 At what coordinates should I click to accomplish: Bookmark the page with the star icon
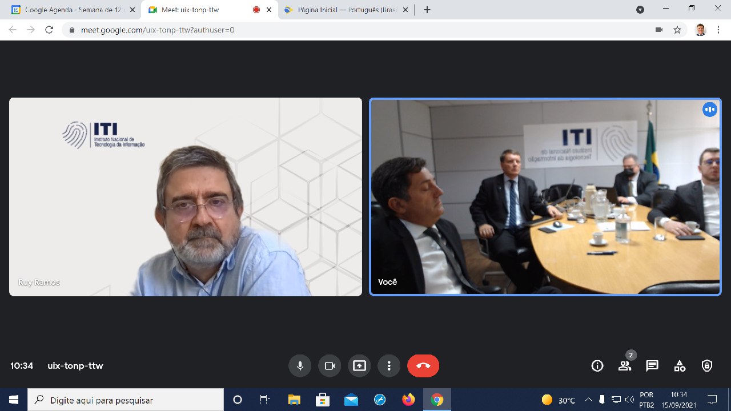point(677,30)
